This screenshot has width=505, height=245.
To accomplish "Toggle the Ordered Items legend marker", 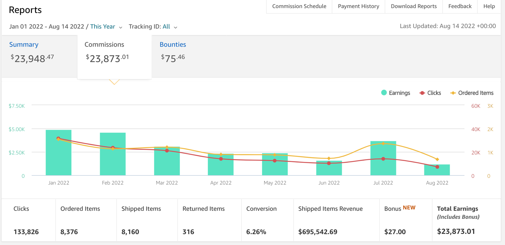I will tap(453, 93).
